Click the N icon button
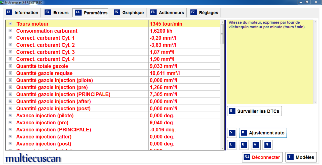The height and width of the screenshot is (165, 322). (x=267, y=145)
